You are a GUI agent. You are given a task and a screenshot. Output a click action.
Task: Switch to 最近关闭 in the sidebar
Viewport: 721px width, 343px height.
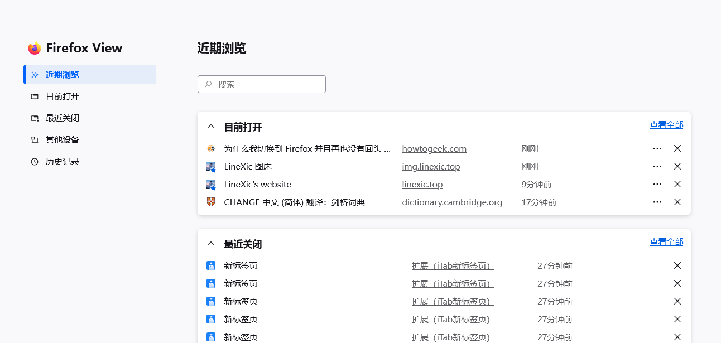[x=62, y=118]
